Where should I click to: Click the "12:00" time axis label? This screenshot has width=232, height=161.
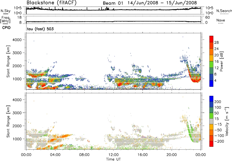coord(113,155)
